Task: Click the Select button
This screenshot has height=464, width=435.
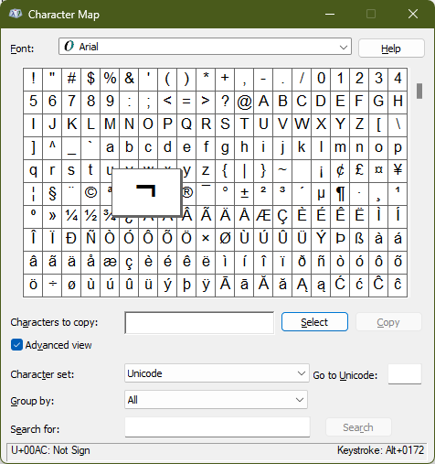Action: click(314, 322)
